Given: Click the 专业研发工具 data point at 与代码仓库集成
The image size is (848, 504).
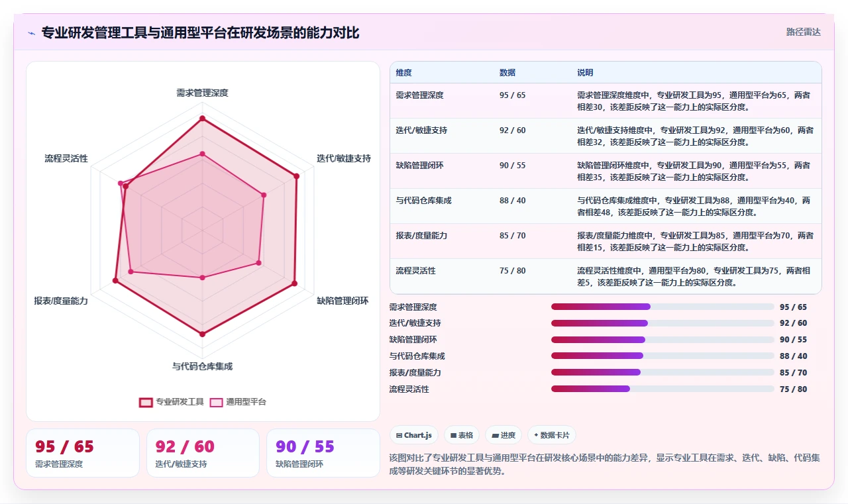Looking at the screenshot, I should (x=203, y=334).
